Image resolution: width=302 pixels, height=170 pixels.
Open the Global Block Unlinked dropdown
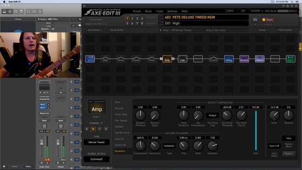96,159
